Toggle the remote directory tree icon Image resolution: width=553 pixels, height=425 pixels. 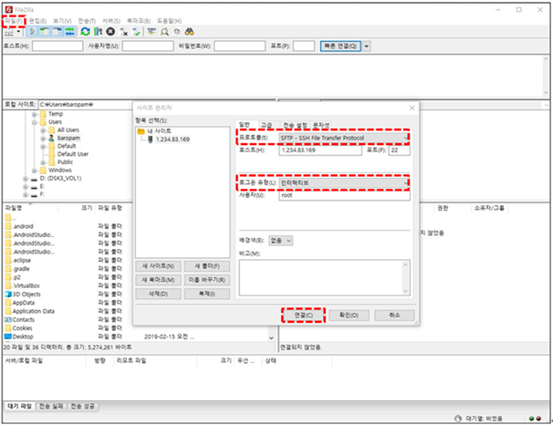[x=57, y=32]
